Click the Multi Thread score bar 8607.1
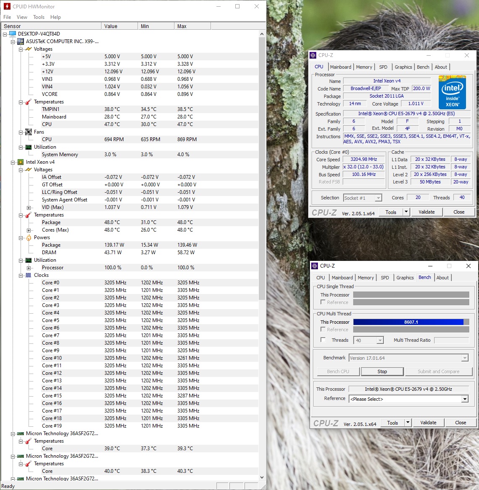Viewport: 479px width, 490px height. [411, 322]
